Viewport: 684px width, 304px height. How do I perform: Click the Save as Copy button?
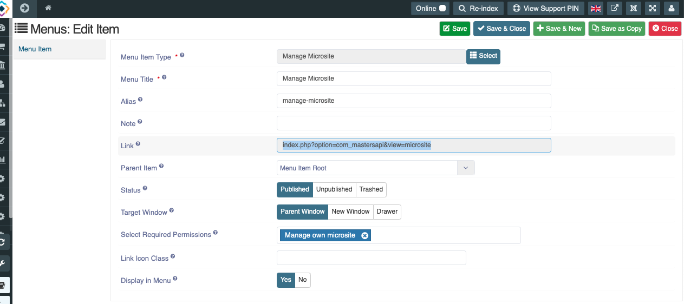tap(617, 29)
